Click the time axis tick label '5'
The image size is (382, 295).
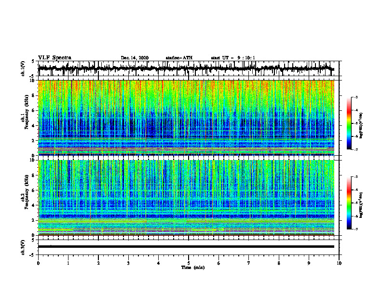[189, 263]
